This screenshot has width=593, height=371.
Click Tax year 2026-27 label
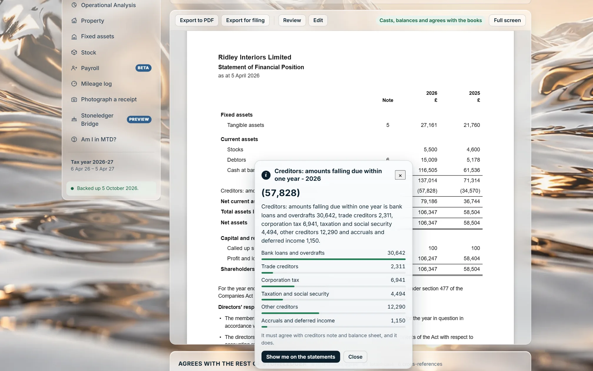[x=92, y=162]
